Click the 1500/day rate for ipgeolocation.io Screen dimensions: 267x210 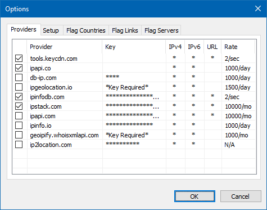[238, 87]
